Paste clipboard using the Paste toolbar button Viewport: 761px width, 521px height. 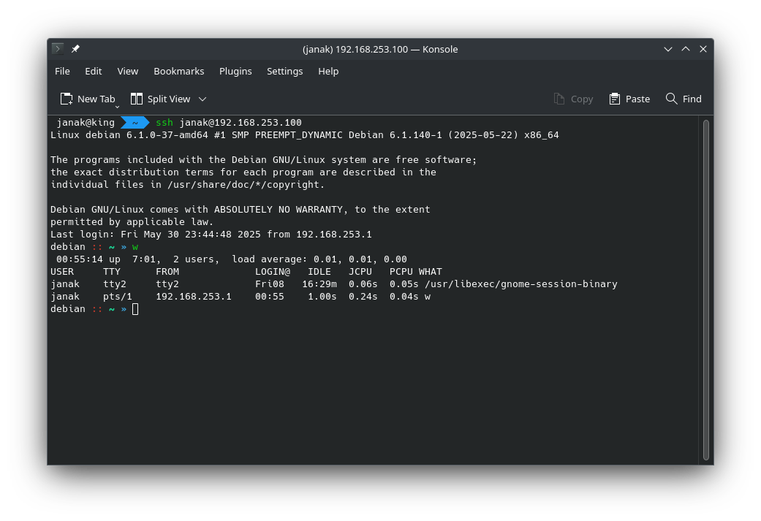pyautogui.click(x=629, y=99)
